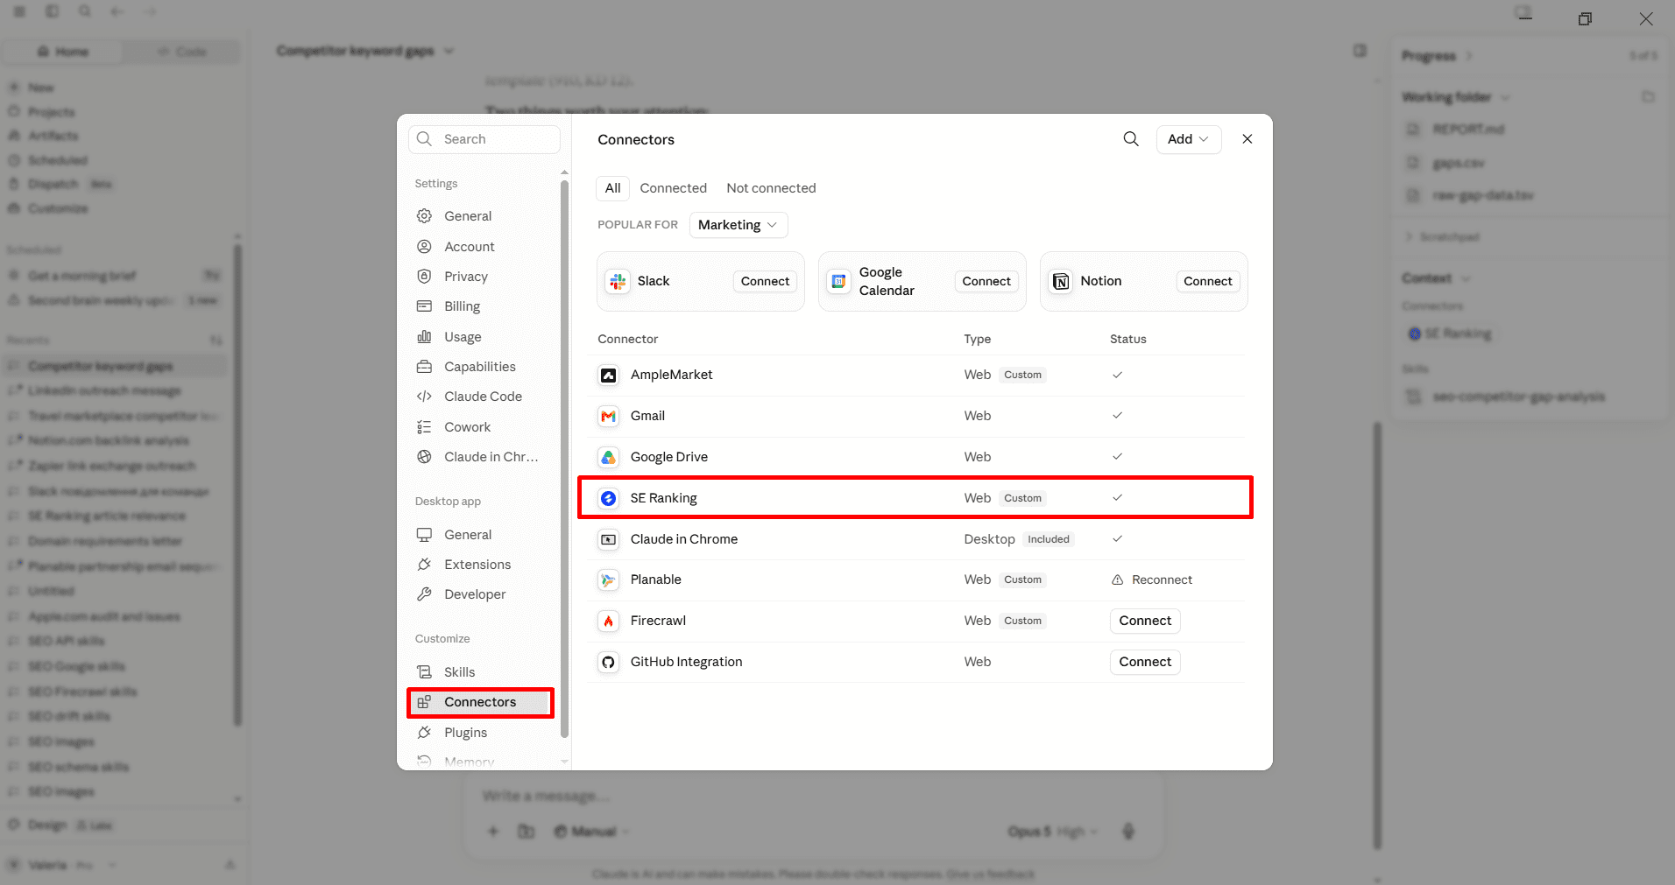The image size is (1675, 885).
Task: Connect the Slack connector
Action: pos(765,281)
